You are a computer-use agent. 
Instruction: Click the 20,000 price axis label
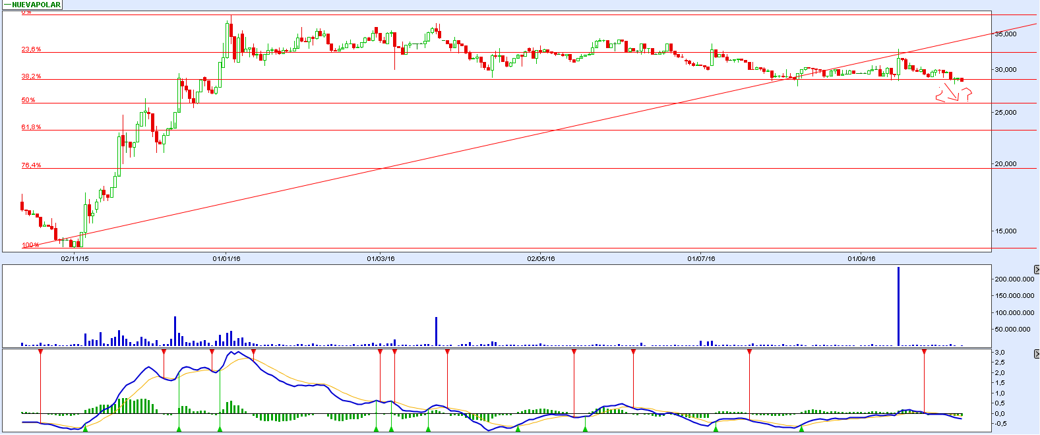point(1006,164)
